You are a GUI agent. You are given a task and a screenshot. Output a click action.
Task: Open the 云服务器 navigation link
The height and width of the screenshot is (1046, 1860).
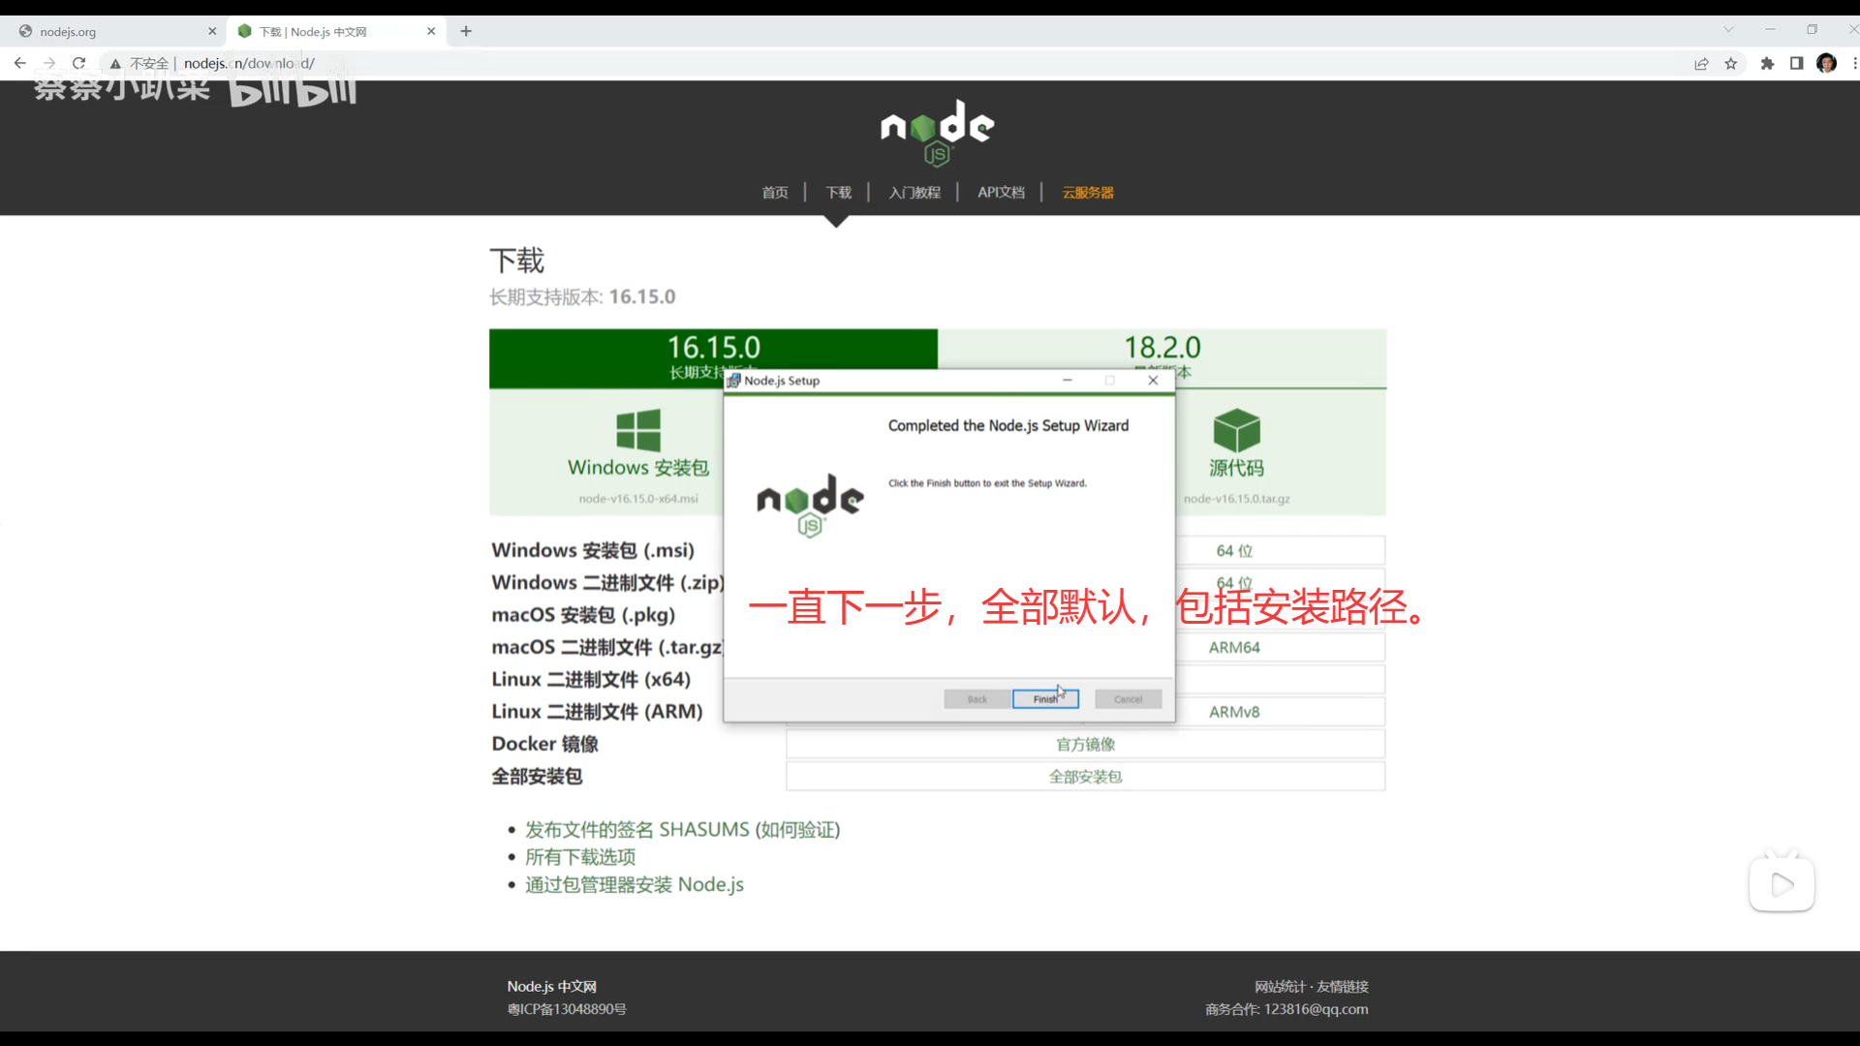[1088, 193]
